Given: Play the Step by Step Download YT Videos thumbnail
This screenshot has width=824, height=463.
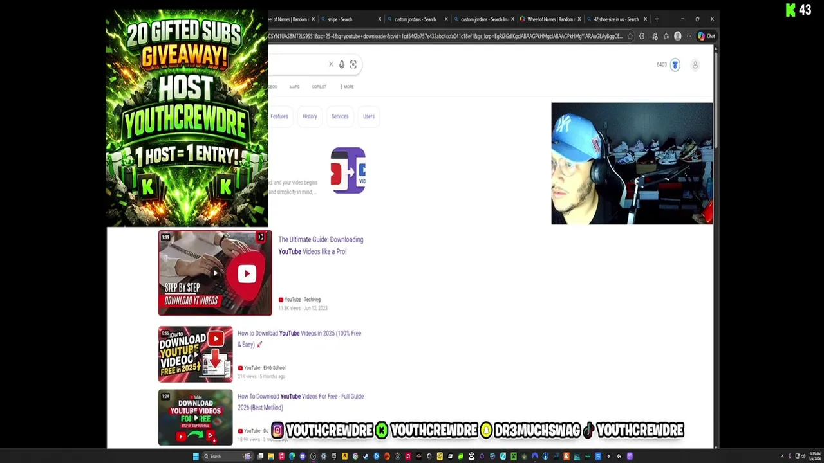Looking at the screenshot, I should (215, 273).
